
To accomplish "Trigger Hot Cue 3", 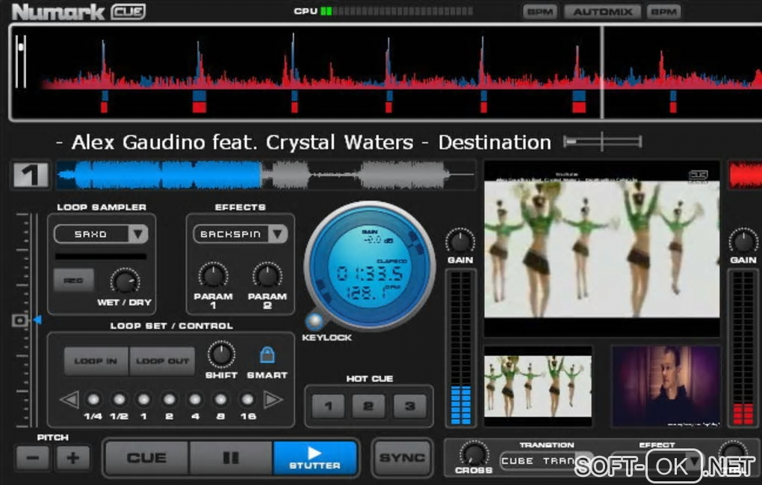I will point(409,406).
